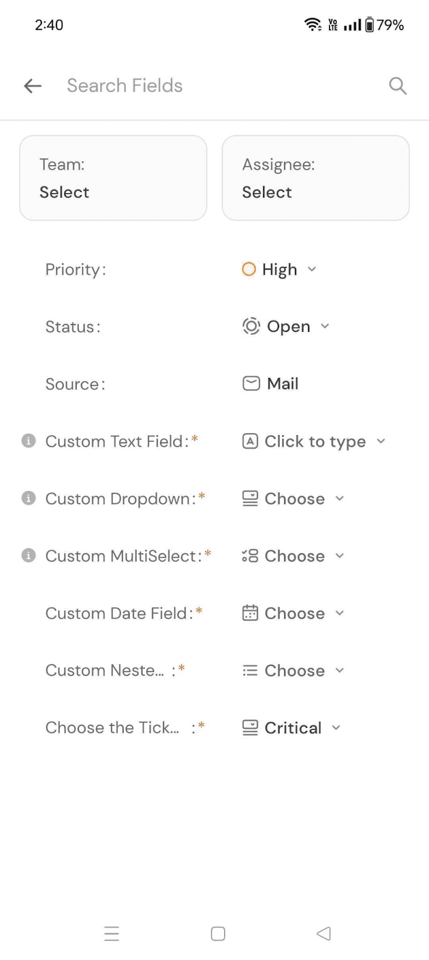This screenshot has width=429, height=960.
Task: Tap the calendar icon for Custom Date Field
Action: [250, 613]
